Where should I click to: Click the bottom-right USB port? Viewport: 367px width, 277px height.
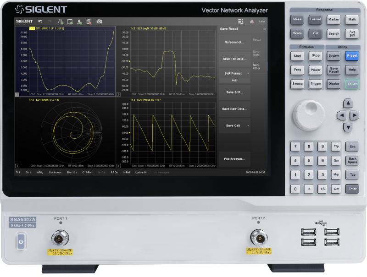(332, 242)
